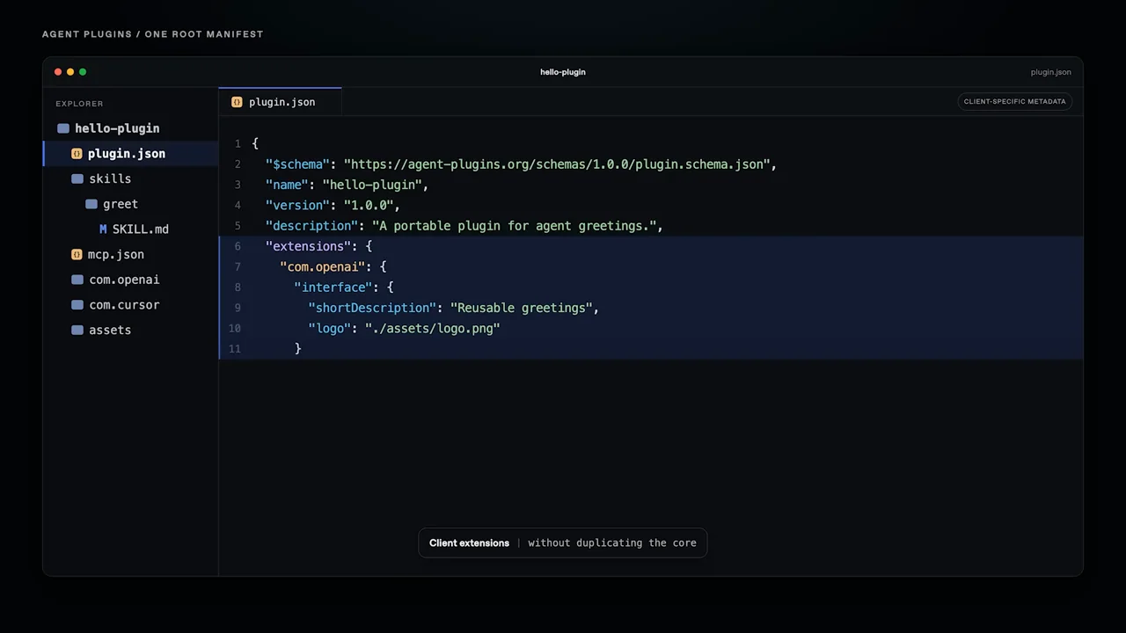Click the "./assets/logo.png" path value
This screenshot has width=1126, height=633.
[x=432, y=329]
